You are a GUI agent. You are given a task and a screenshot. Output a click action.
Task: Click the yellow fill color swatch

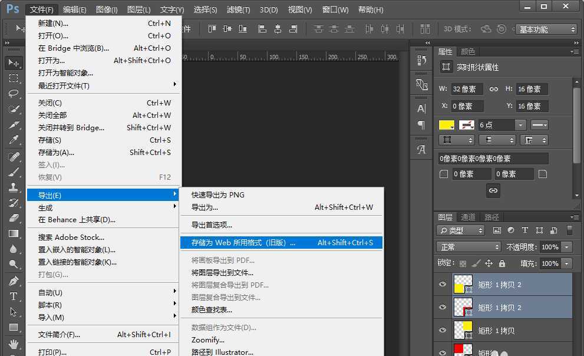pyautogui.click(x=446, y=124)
